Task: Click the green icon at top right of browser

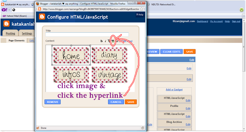Action: tap(242, 10)
